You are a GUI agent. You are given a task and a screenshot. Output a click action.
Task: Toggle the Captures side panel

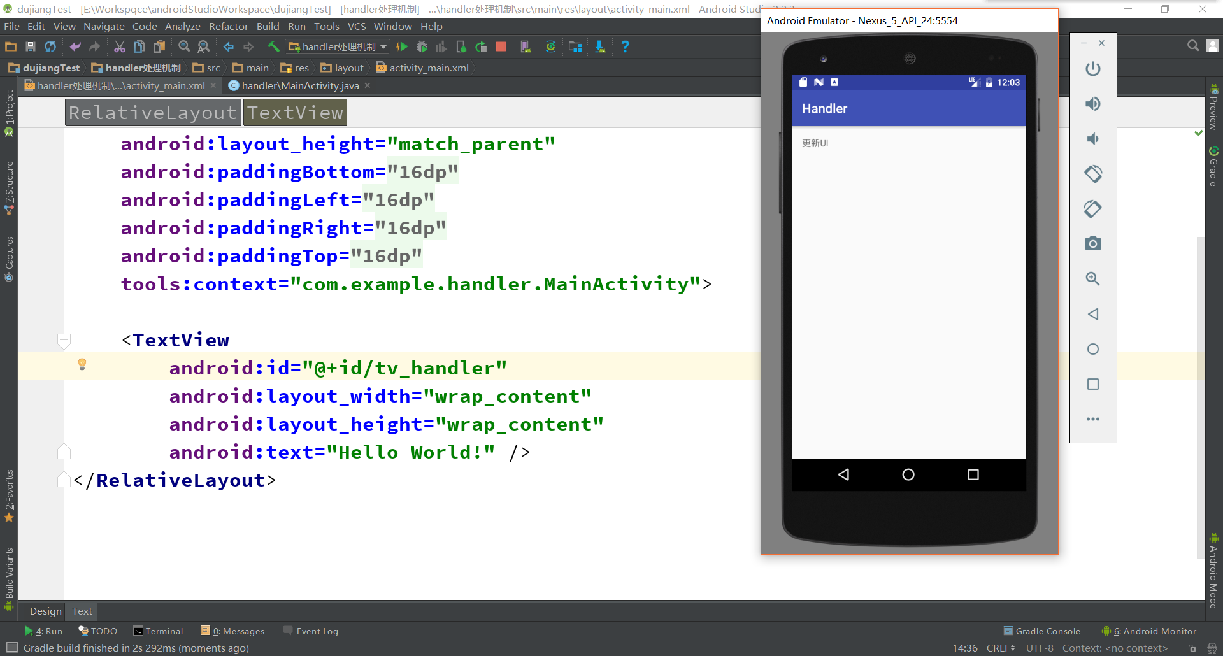(x=9, y=259)
